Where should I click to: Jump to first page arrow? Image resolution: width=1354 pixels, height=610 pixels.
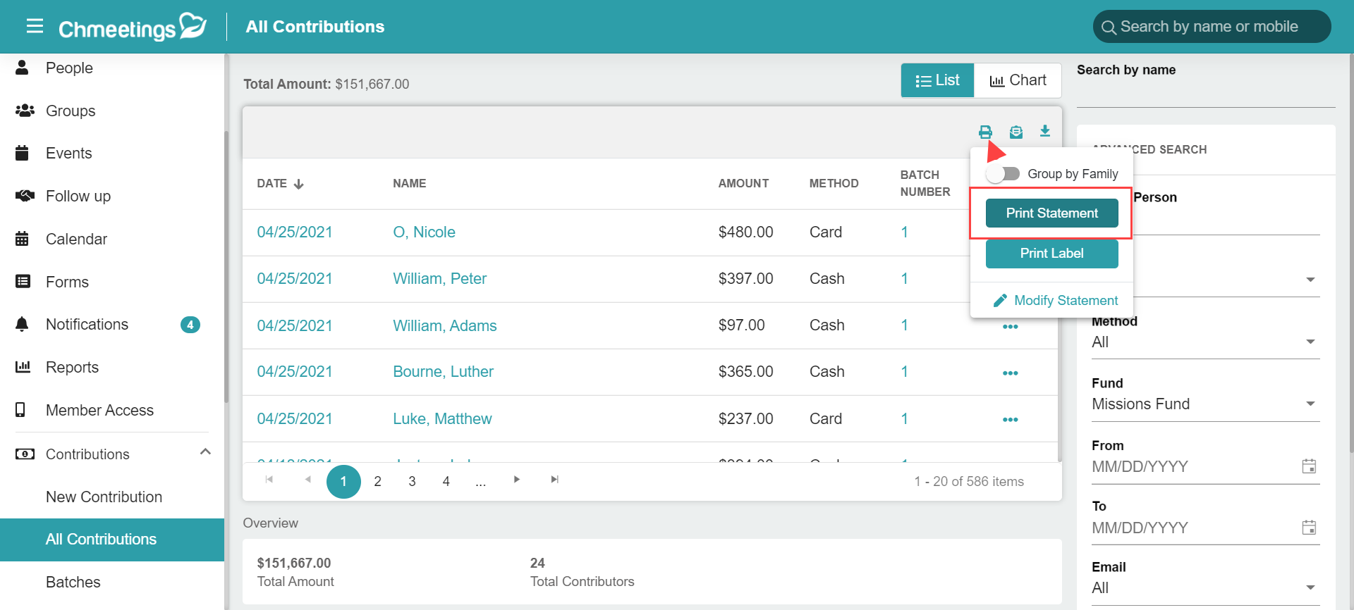tap(269, 480)
